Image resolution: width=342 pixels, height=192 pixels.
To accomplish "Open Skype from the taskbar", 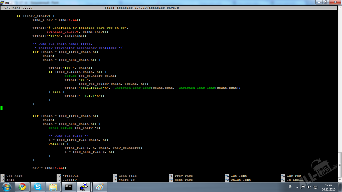I will coord(38,187).
